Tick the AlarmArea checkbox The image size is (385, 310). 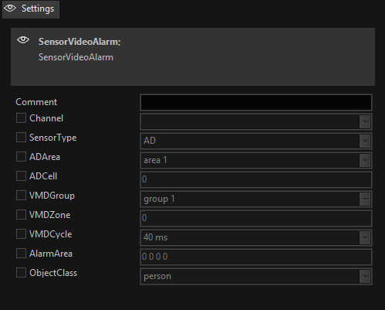click(x=21, y=254)
